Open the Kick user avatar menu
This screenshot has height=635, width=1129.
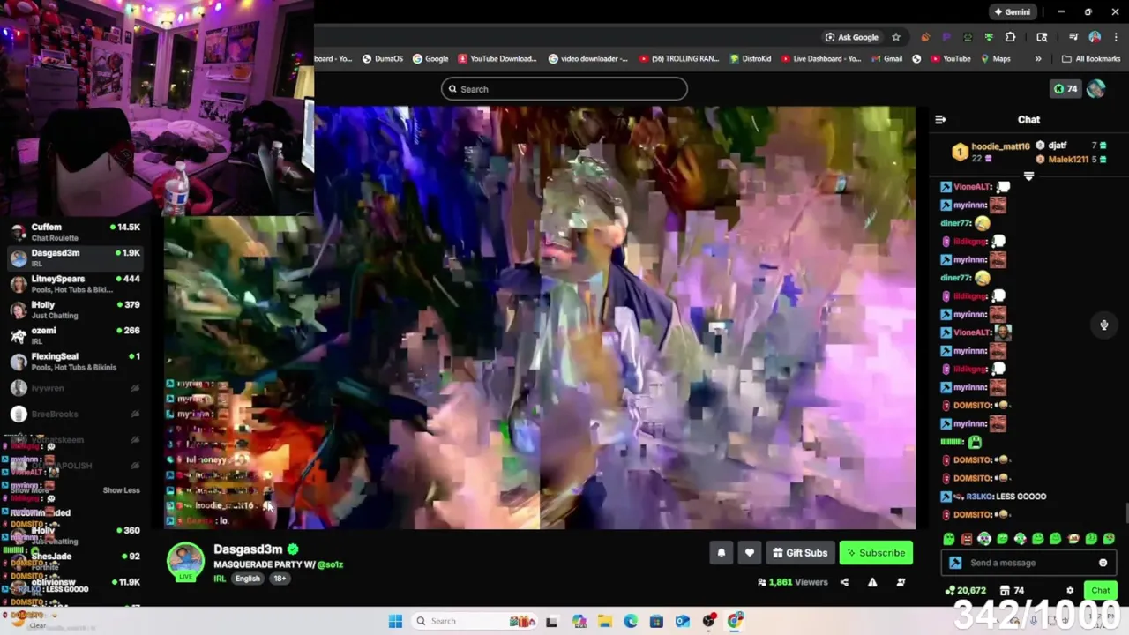coord(1095,89)
